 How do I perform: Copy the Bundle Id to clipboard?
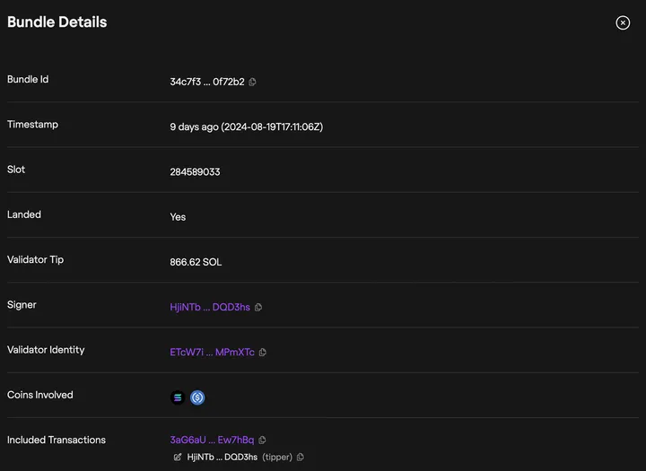click(x=253, y=82)
